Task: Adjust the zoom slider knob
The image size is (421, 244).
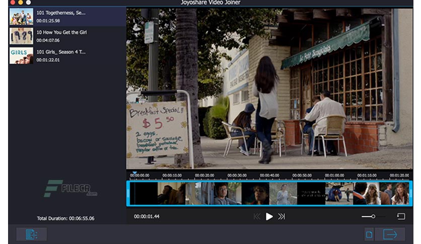Action: click(x=373, y=216)
